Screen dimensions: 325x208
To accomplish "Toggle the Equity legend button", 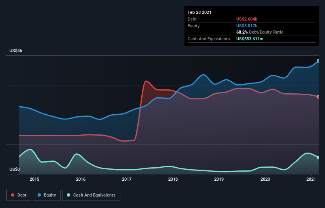I will coord(47,195).
